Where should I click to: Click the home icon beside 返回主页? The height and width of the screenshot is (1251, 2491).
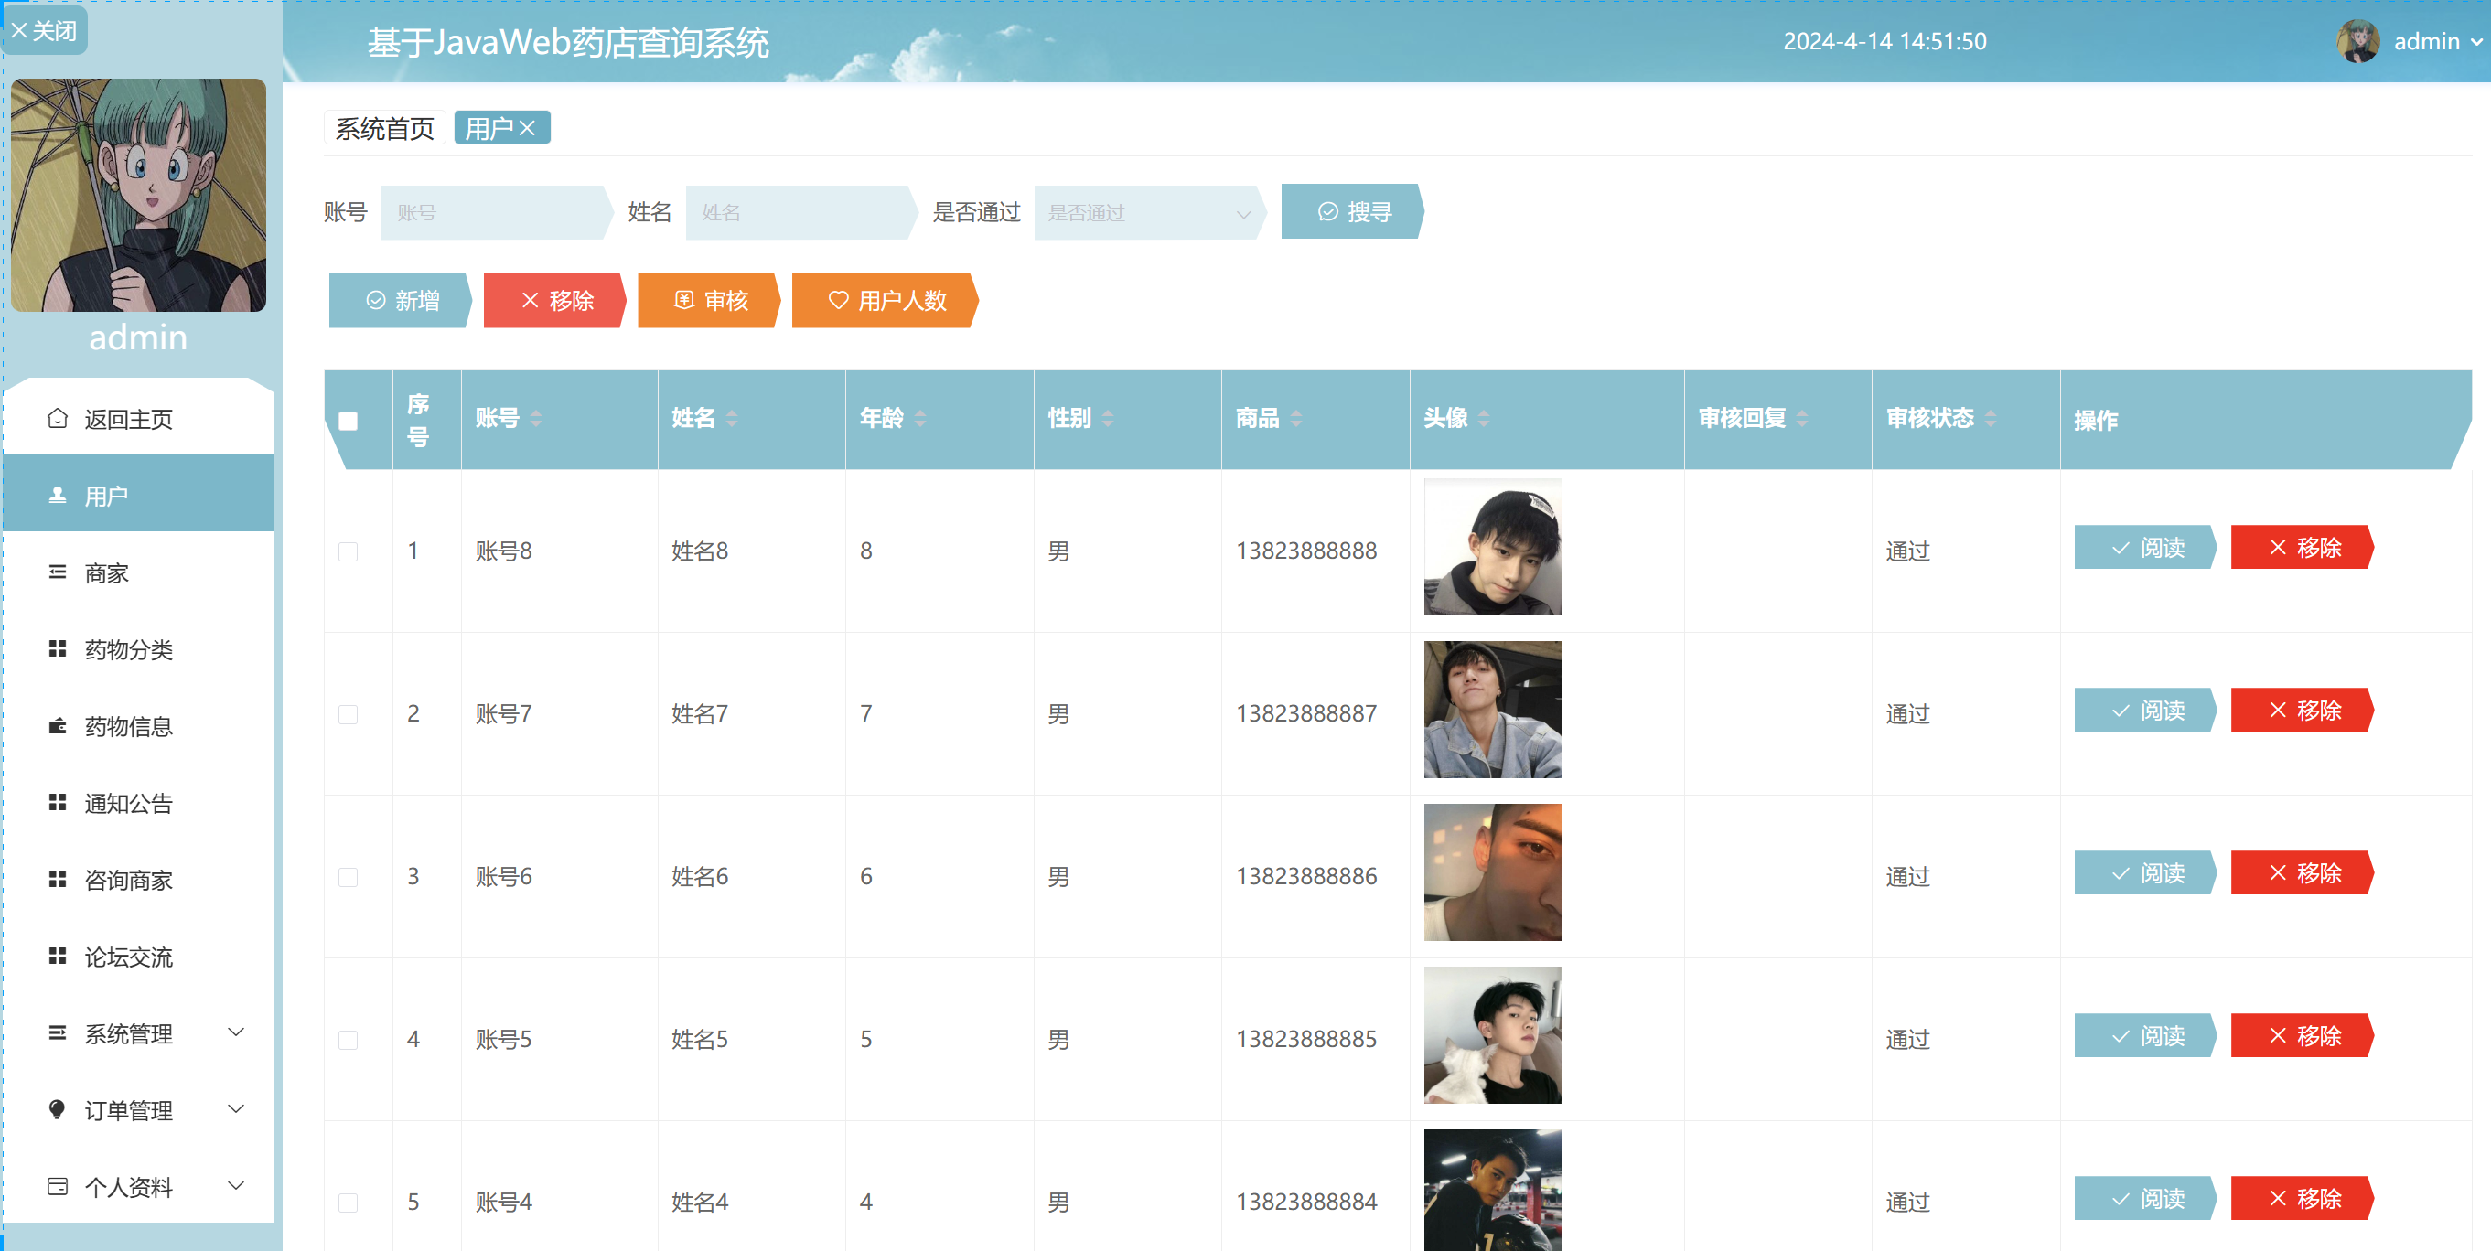(x=57, y=418)
